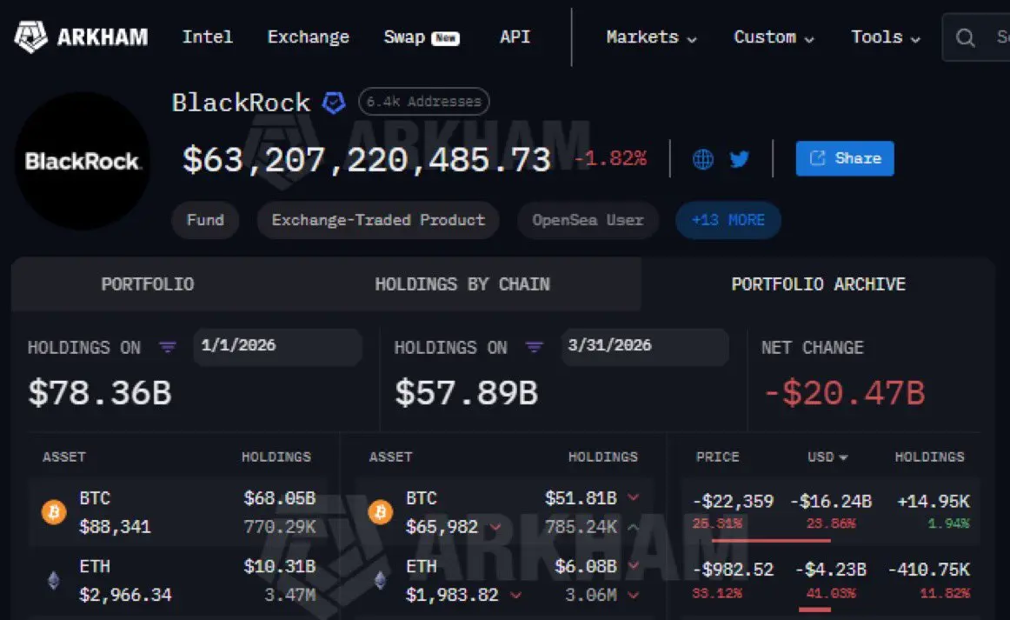This screenshot has height=620, width=1010.
Task: Open BlackRock website globe icon
Action: pos(703,158)
